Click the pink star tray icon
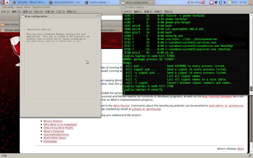Image resolution: width=253 pixels, height=158 pixels. tap(211, 2)
